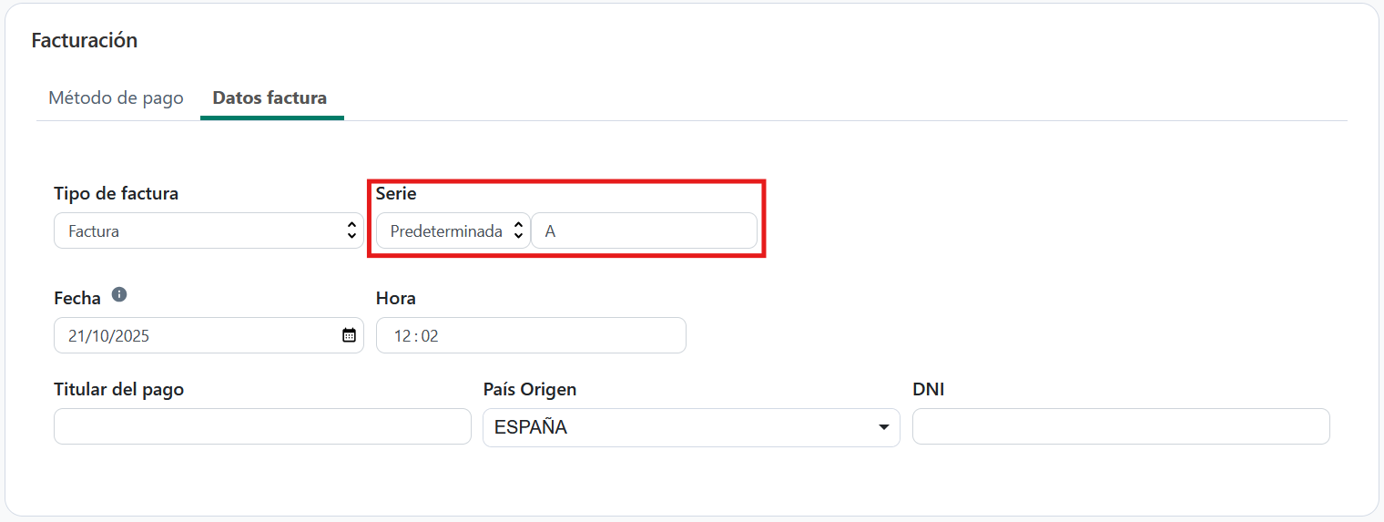The image size is (1384, 522).
Task: Select the day 21 in Fecha field
Action: (x=76, y=336)
